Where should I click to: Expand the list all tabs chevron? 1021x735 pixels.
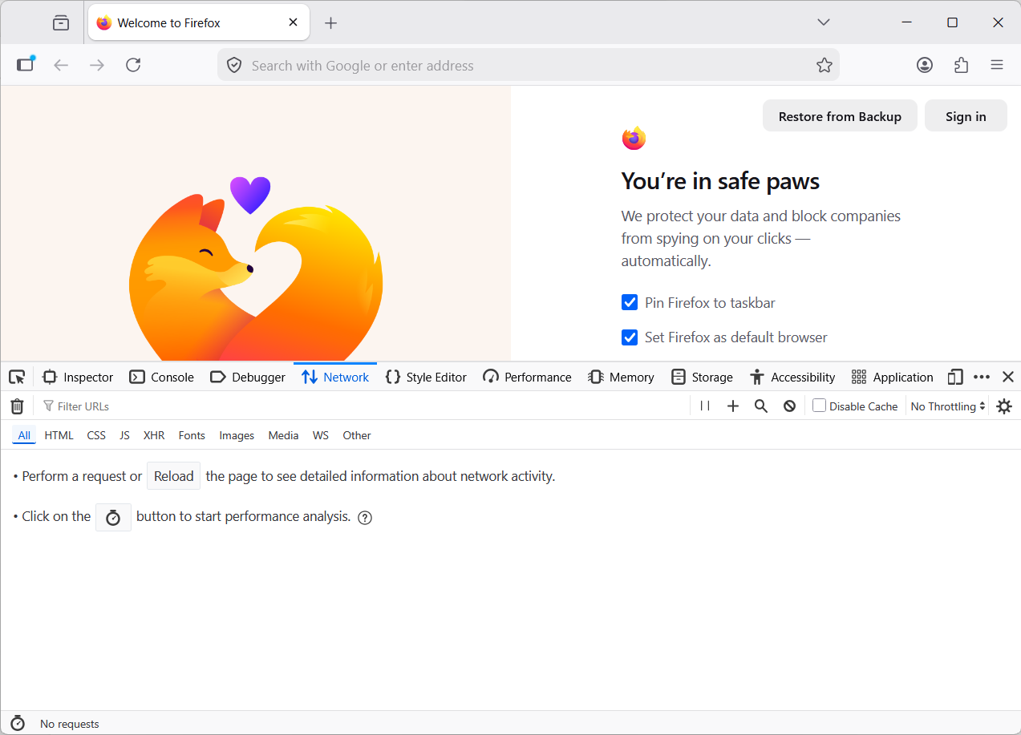tap(824, 22)
